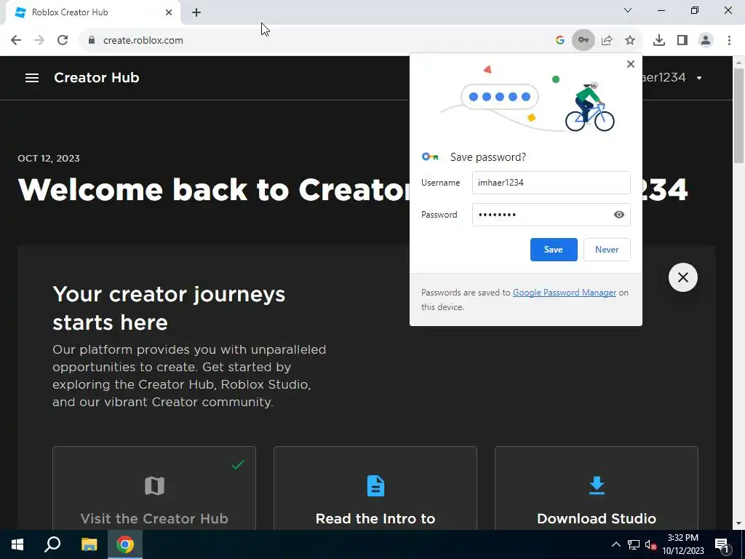The height and width of the screenshot is (559, 745).
Task: Share this page using the share icon
Action: pyautogui.click(x=607, y=41)
